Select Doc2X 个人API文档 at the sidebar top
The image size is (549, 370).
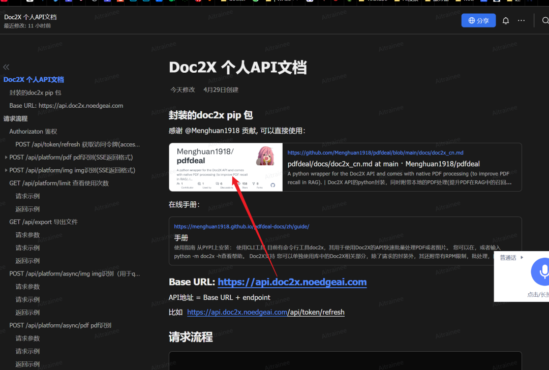[x=34, y=79]
